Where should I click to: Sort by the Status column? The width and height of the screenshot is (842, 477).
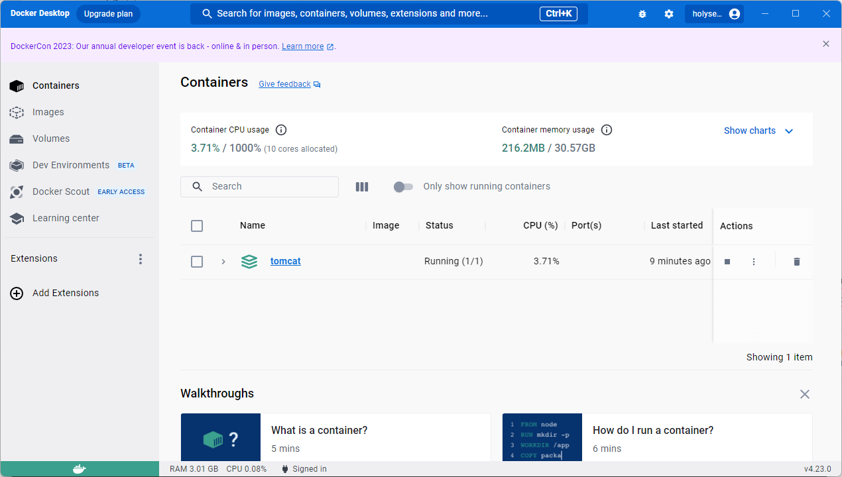pos(440,225)
